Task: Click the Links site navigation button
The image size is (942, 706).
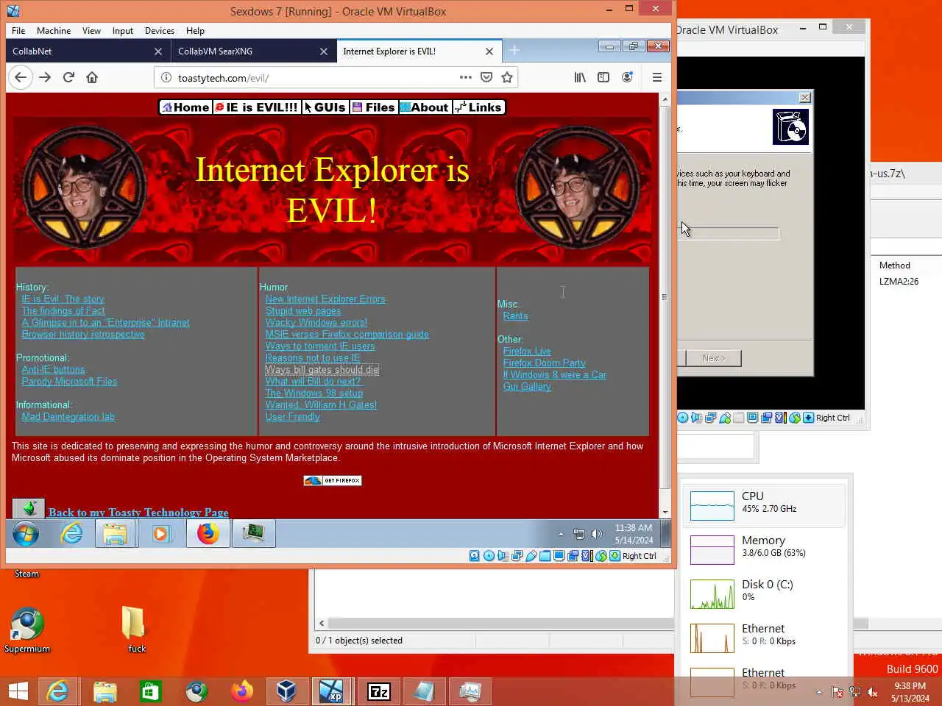Action: click(x=478, y=107)
